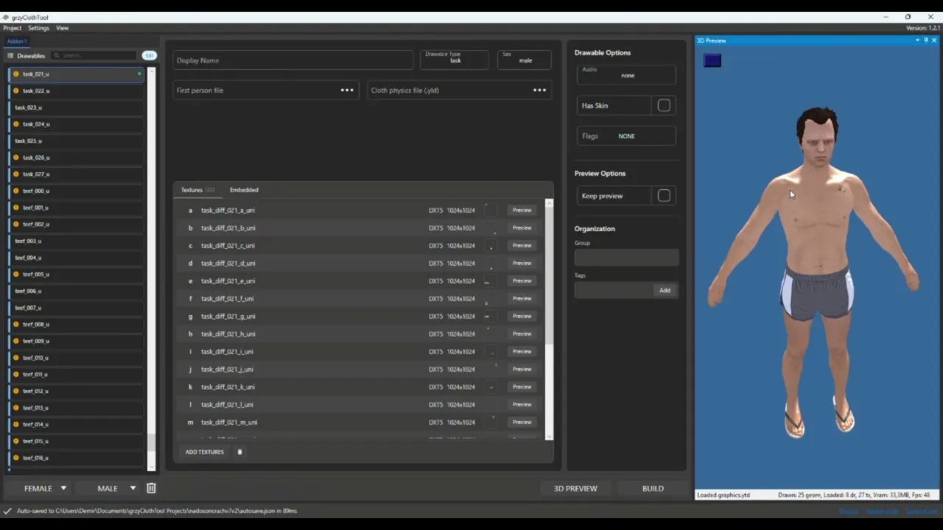This screenshot has height=530, width=943.
Task: Click the Tags input field
Action: point(613,291)
